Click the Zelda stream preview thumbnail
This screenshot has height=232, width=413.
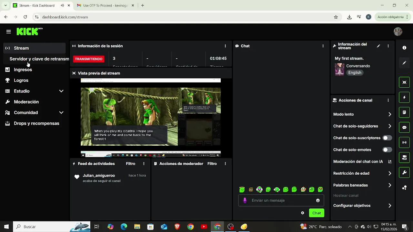point(151,118)
